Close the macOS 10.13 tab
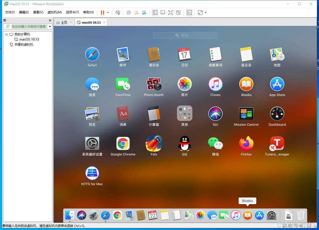 tap(104, 22)
